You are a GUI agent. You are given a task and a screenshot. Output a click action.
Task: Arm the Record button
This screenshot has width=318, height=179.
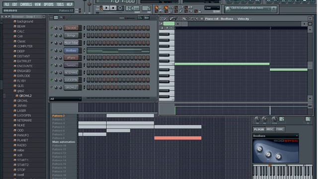(120, 8)
